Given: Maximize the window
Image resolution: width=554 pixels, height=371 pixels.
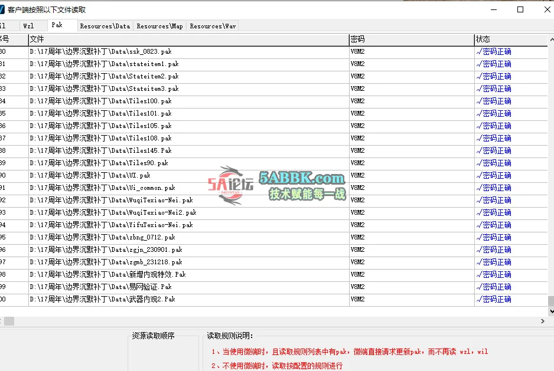Looking at the screenshot, I should pos(520,9).
